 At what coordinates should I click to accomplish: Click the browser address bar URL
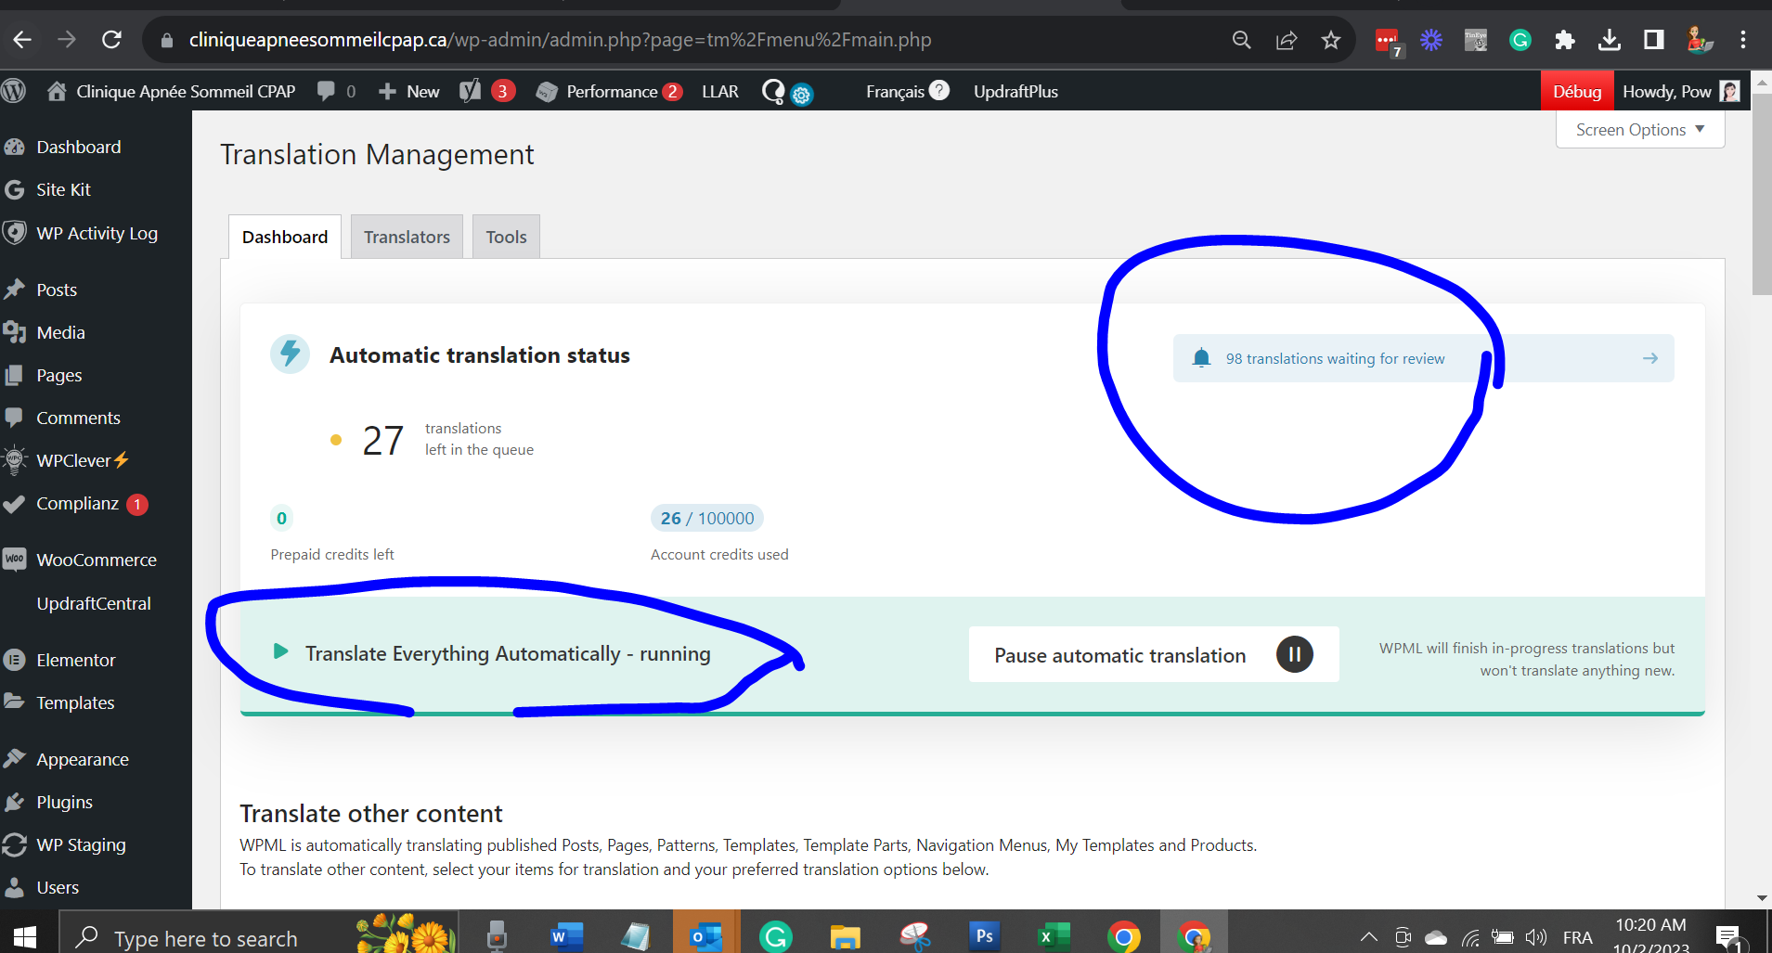[x=560, y=40]
